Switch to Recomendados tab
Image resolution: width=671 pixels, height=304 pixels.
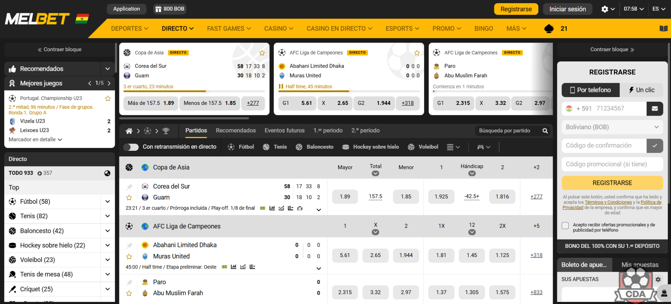(236, 130)
